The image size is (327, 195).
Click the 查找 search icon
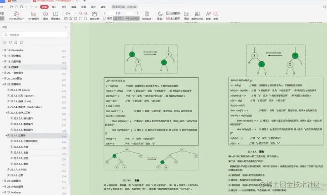[x=216, y=14]
